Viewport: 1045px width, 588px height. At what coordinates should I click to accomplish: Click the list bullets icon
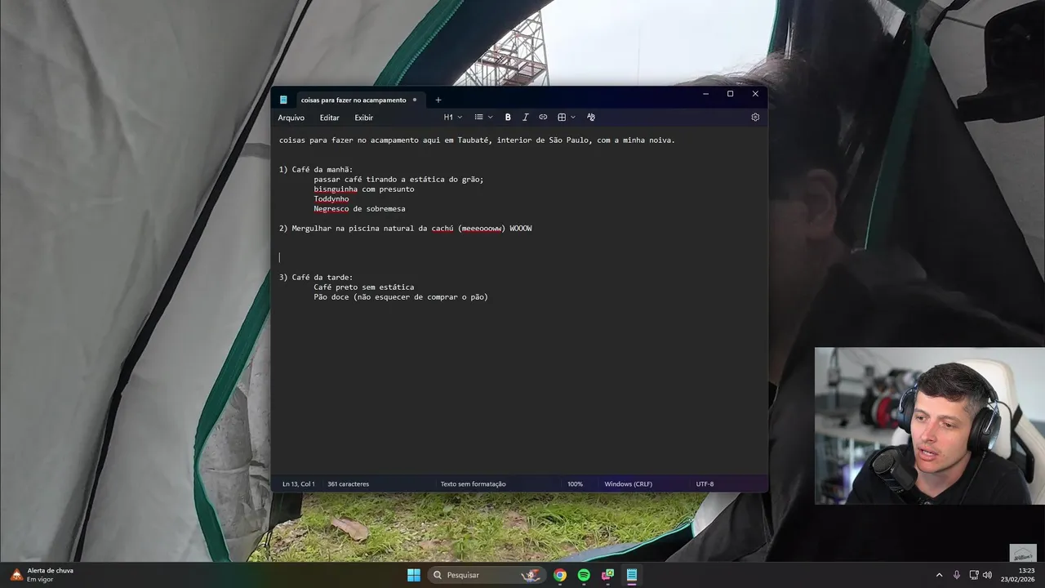pos(479,118)
